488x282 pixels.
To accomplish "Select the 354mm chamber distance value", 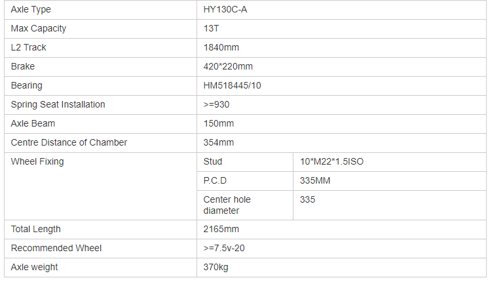I will [x=219, y=142].
